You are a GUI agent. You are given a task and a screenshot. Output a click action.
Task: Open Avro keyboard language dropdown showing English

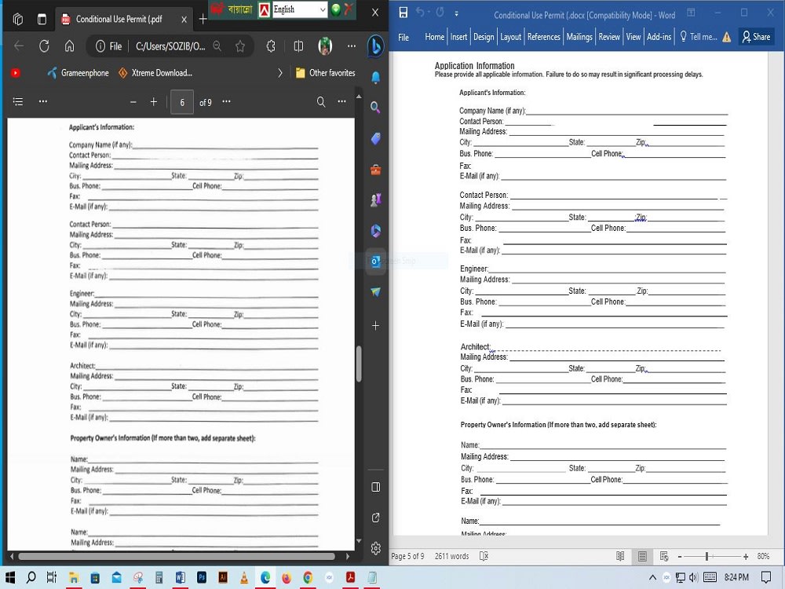click(x=300, y=9)
